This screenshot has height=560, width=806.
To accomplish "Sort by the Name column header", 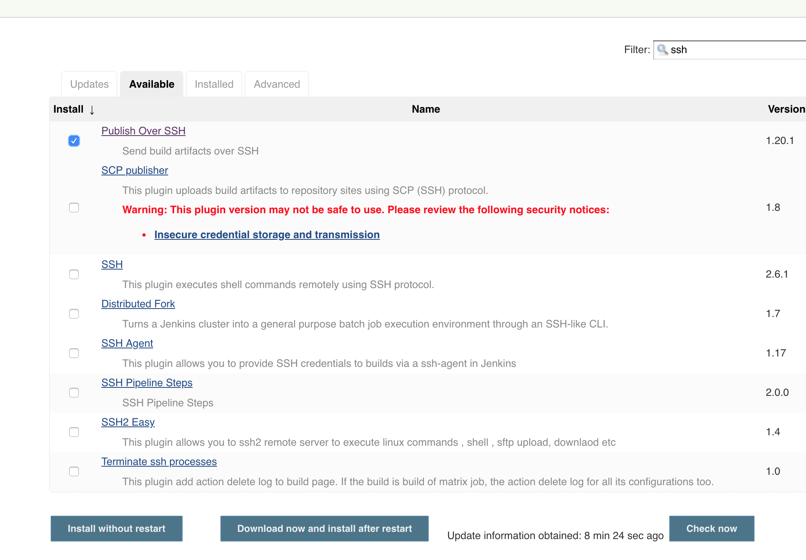I will pyautogui.click(x=426, y=109).
